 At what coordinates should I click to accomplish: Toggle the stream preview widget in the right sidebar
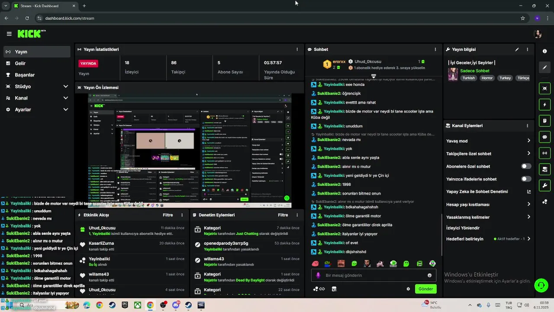[544, 88]
